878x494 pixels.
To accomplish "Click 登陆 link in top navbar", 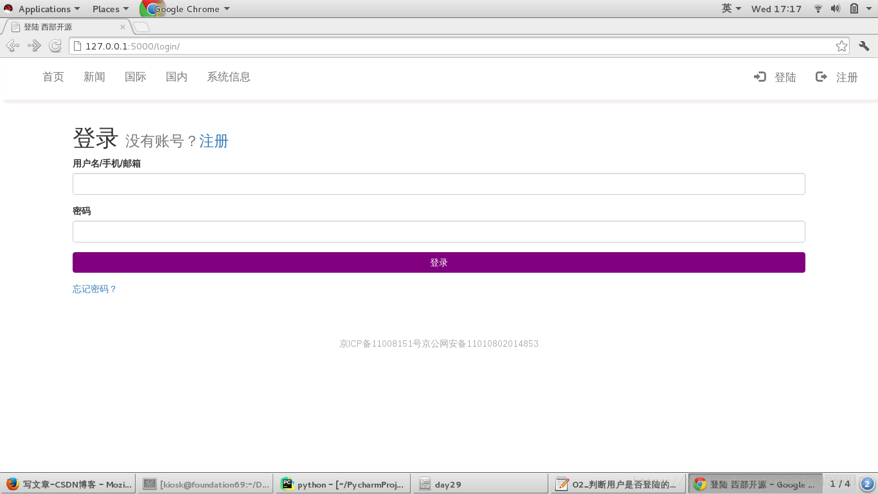I will click(785, 77).
